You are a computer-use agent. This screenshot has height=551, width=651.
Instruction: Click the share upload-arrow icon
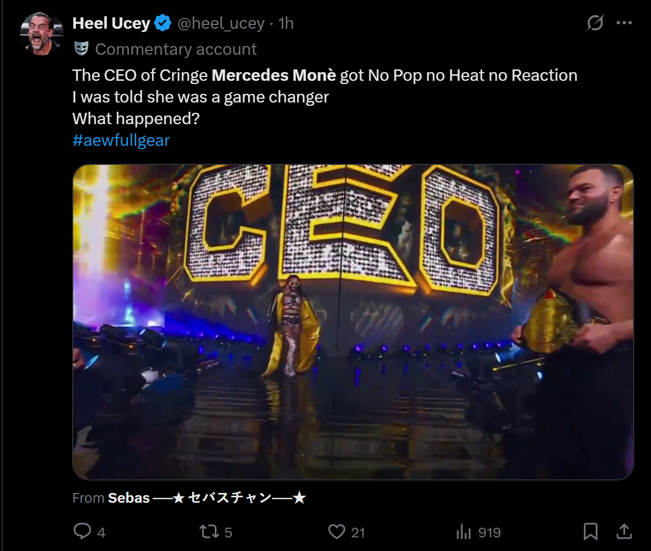[624, 531]
